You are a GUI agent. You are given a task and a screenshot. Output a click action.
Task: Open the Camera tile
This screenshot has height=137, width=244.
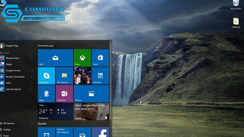coord(82,132)
